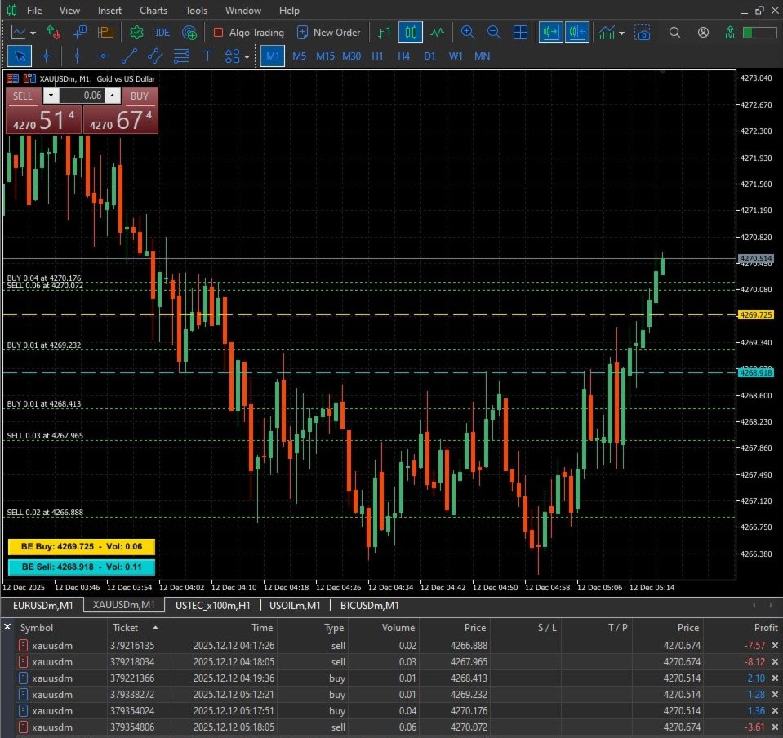Screen dimensions: 783x738
Task: Open the Charts menu
Action: [x=153, y=10]
